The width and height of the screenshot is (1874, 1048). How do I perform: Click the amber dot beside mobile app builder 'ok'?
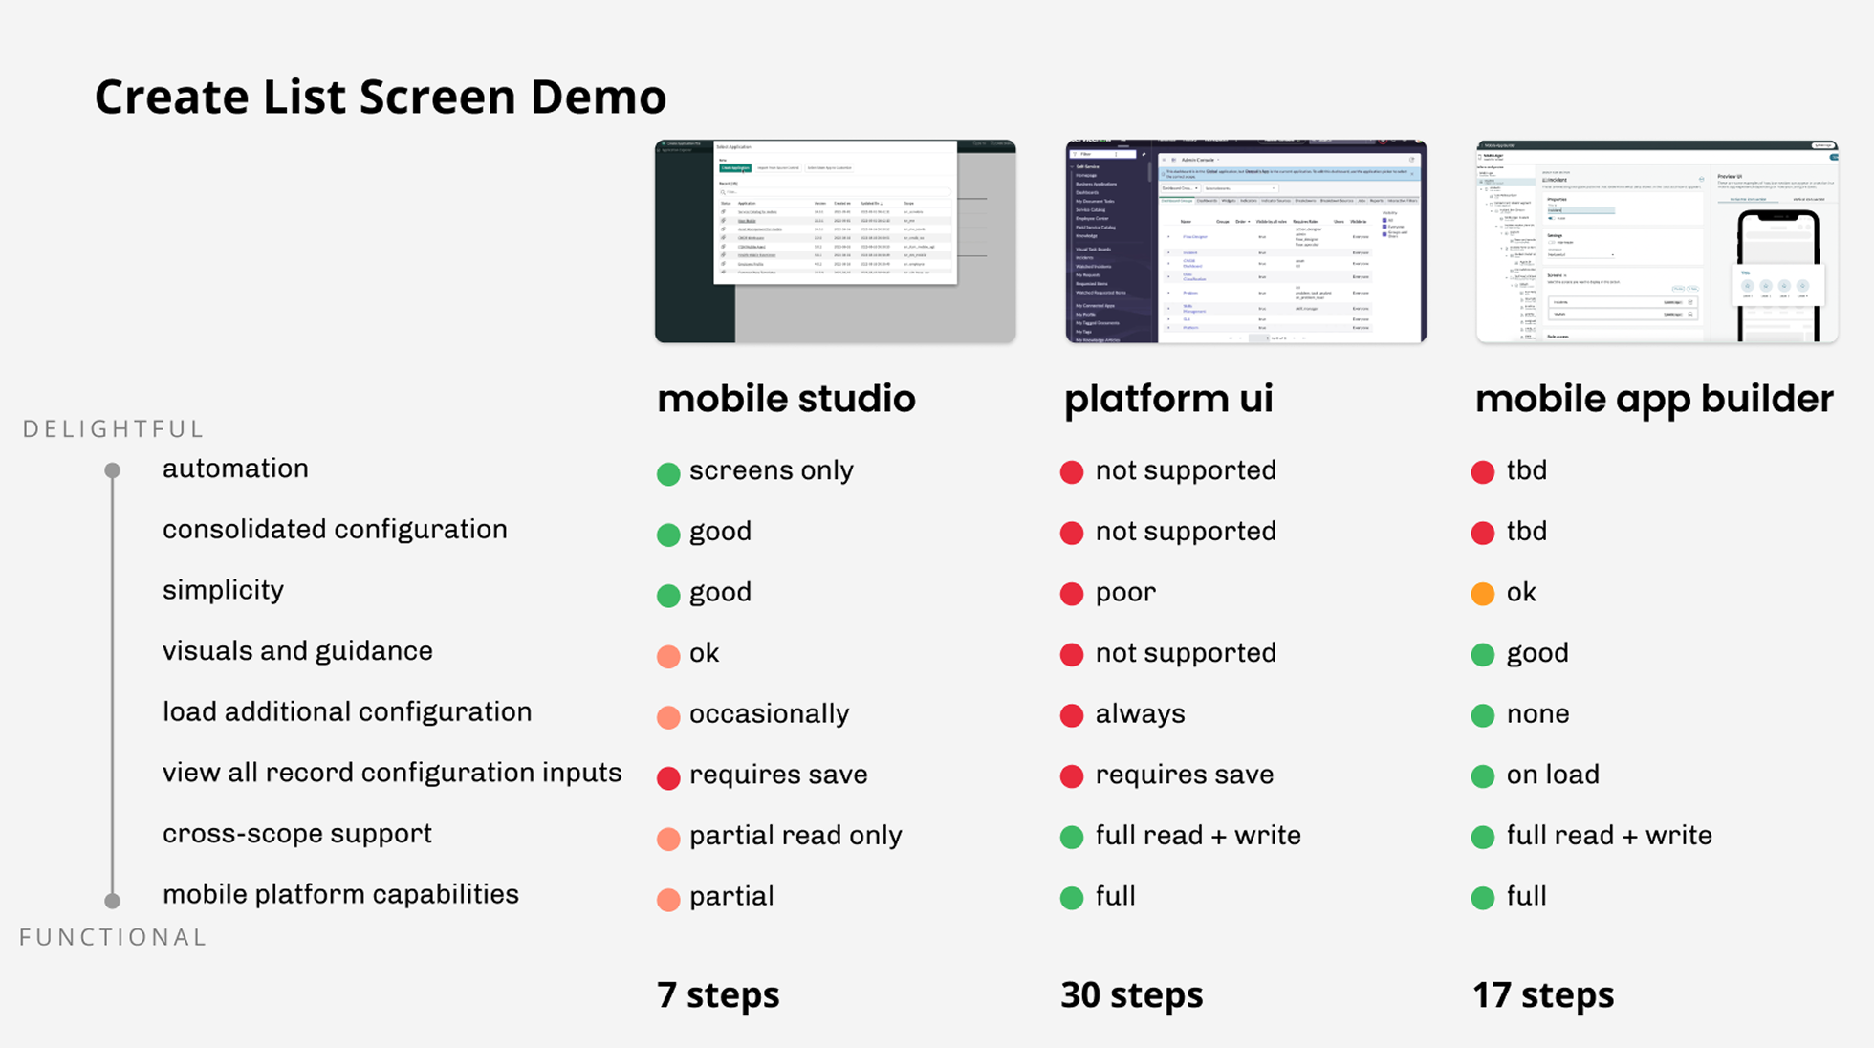tap(1483, 594)
